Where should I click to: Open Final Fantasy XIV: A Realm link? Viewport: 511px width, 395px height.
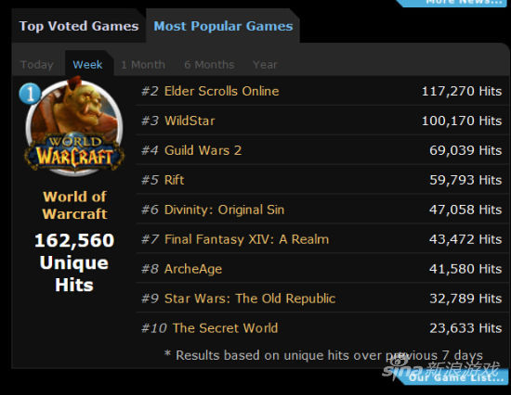coord(247,239)
